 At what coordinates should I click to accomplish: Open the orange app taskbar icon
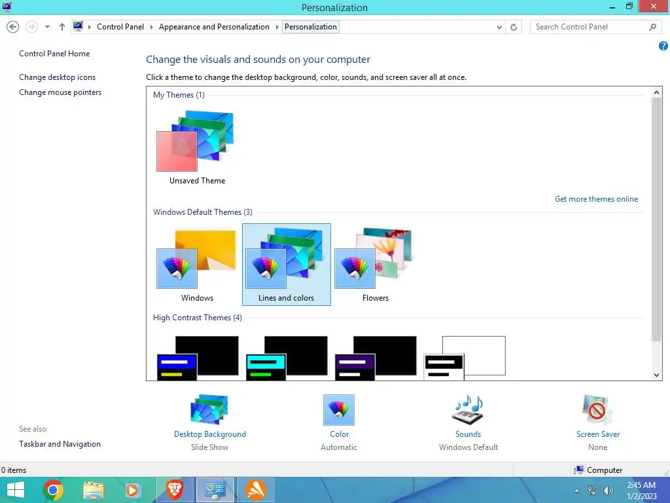256,490
